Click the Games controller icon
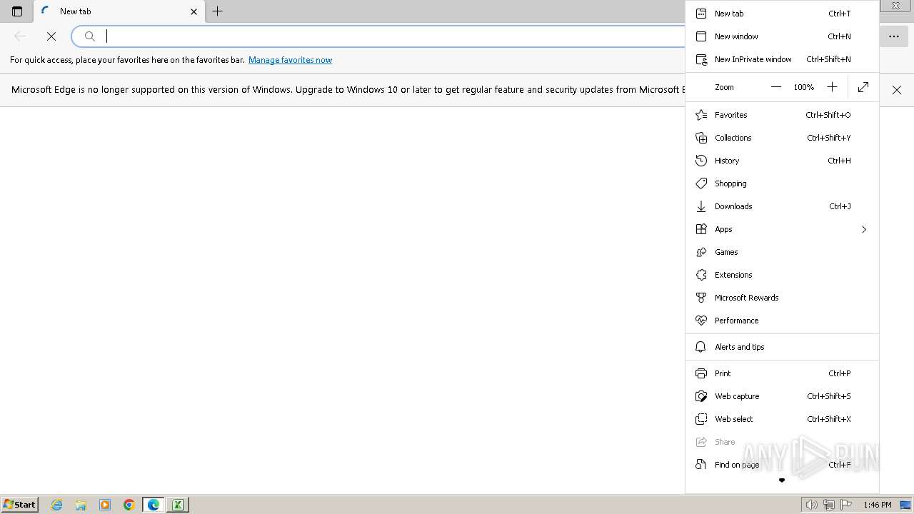 tap(701, 252)
